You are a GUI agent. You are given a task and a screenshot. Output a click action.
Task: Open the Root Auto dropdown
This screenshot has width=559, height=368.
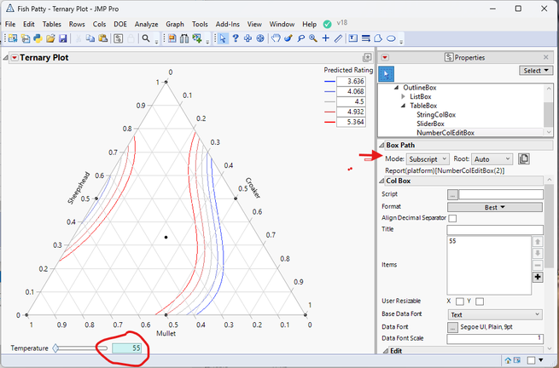[x=492, y=158]
